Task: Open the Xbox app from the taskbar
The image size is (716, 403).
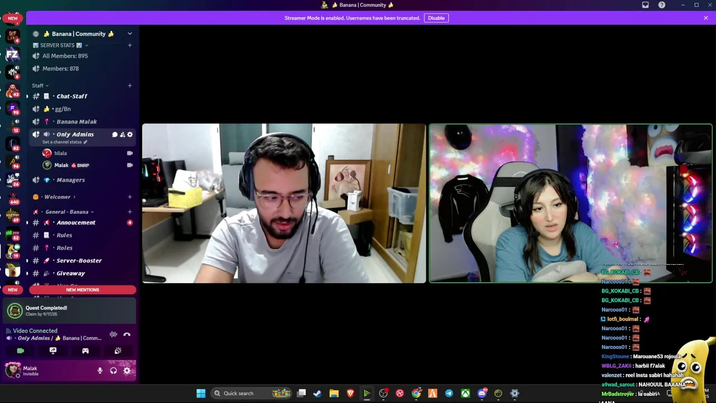Action: 465,393
